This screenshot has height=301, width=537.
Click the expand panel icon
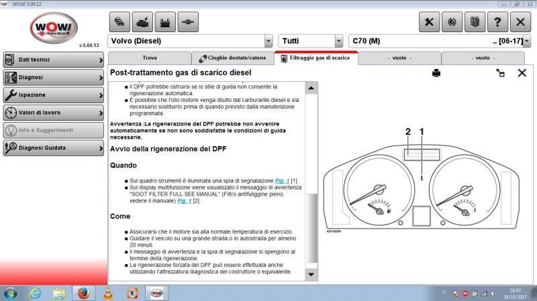500,73
